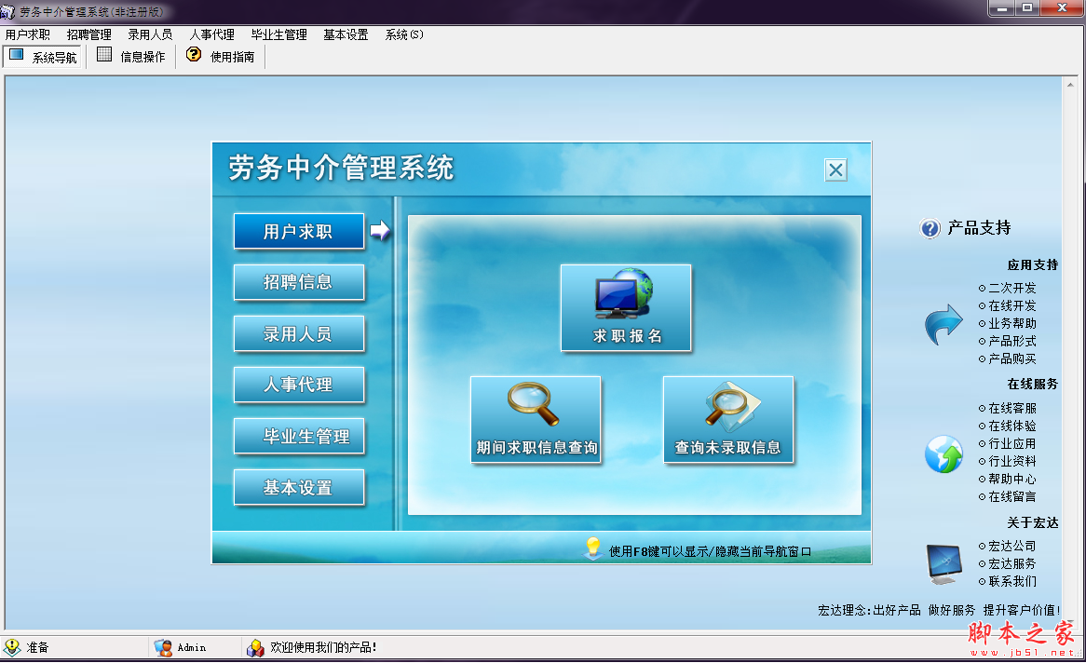Image resolution: width=1086 pixels, height=663 pixels.
Task: Open the 基本设置 dropdown menu
Action: pos(343,34)
